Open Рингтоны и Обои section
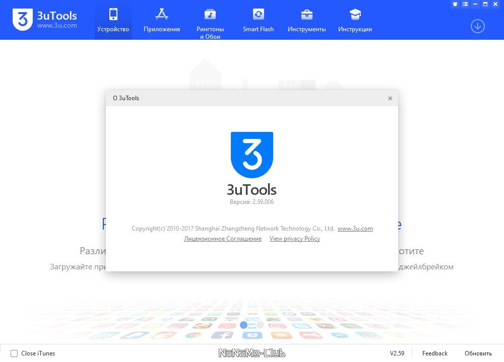 pyautogui.click(x=210, y=23)
